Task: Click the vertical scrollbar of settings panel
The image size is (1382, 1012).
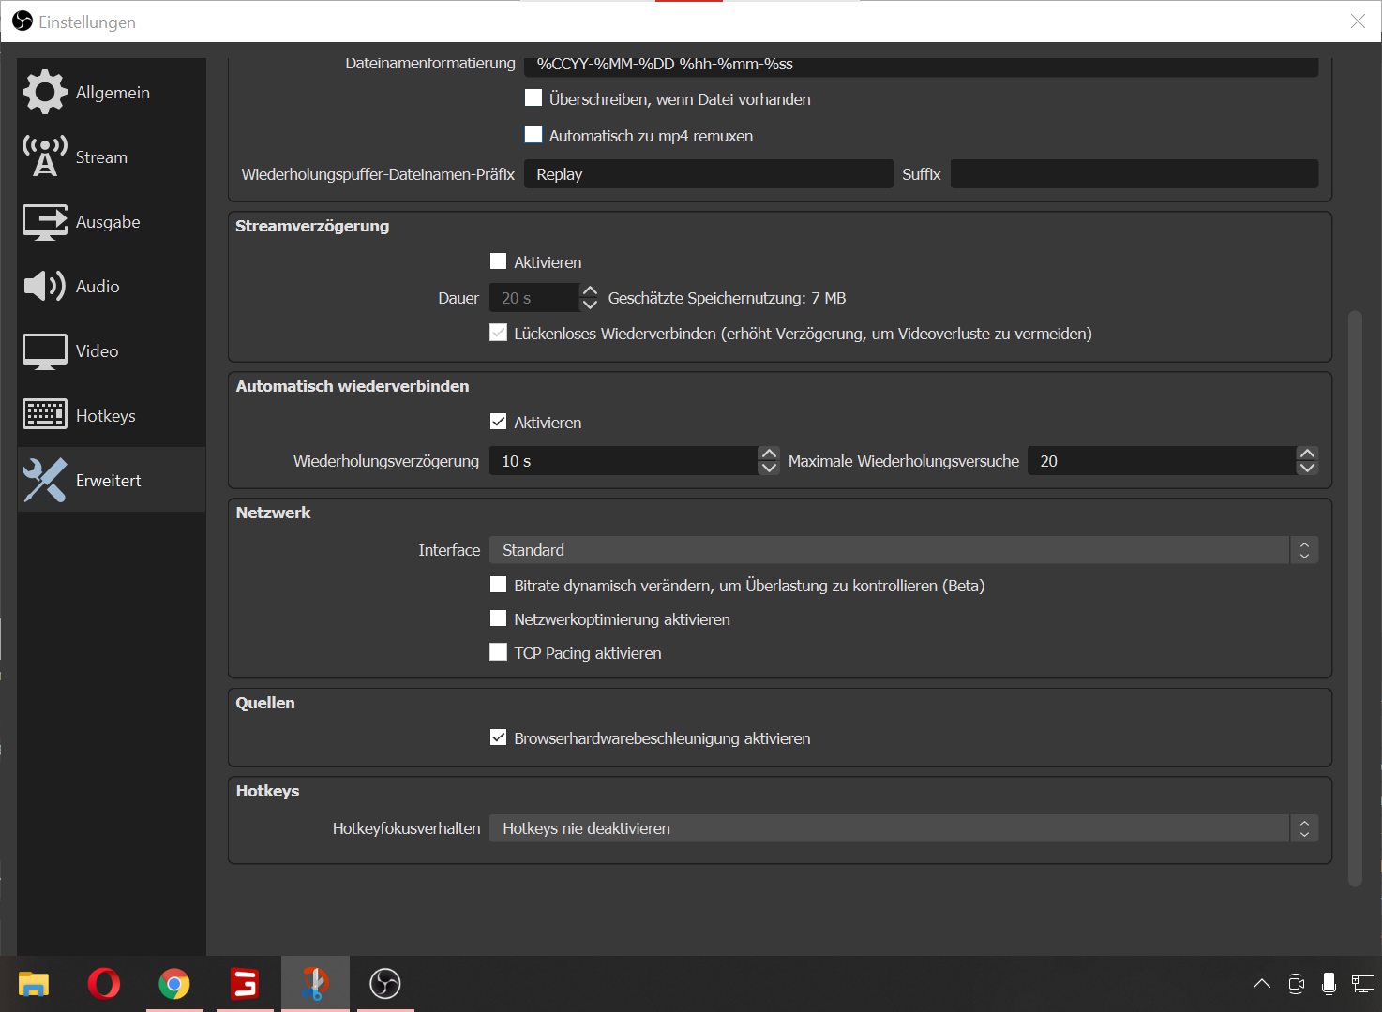Action: (1355, 600)
